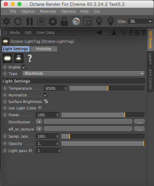
Task: Click the Power slider bar
Action: tap(103, 115)
